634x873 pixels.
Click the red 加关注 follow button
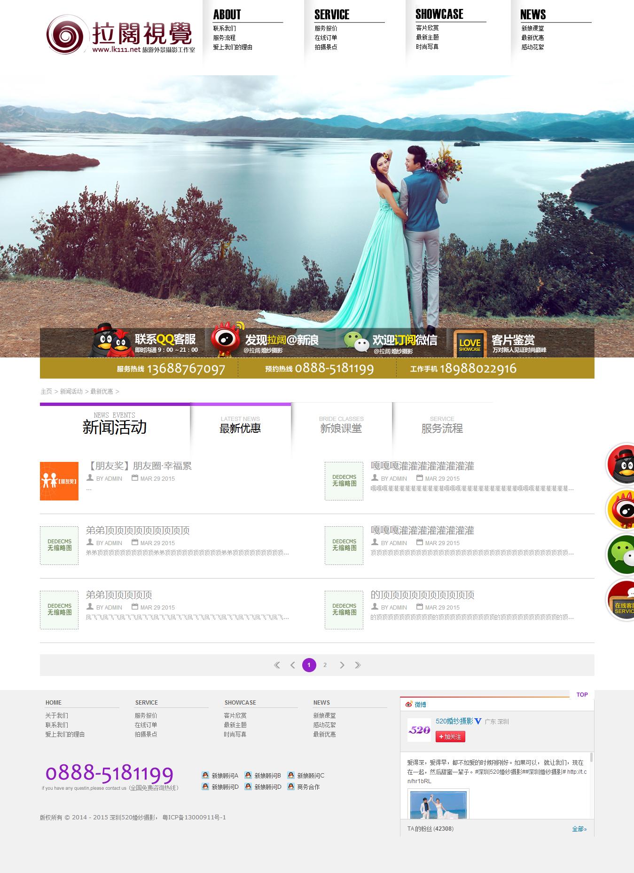(x=450, y=737)
